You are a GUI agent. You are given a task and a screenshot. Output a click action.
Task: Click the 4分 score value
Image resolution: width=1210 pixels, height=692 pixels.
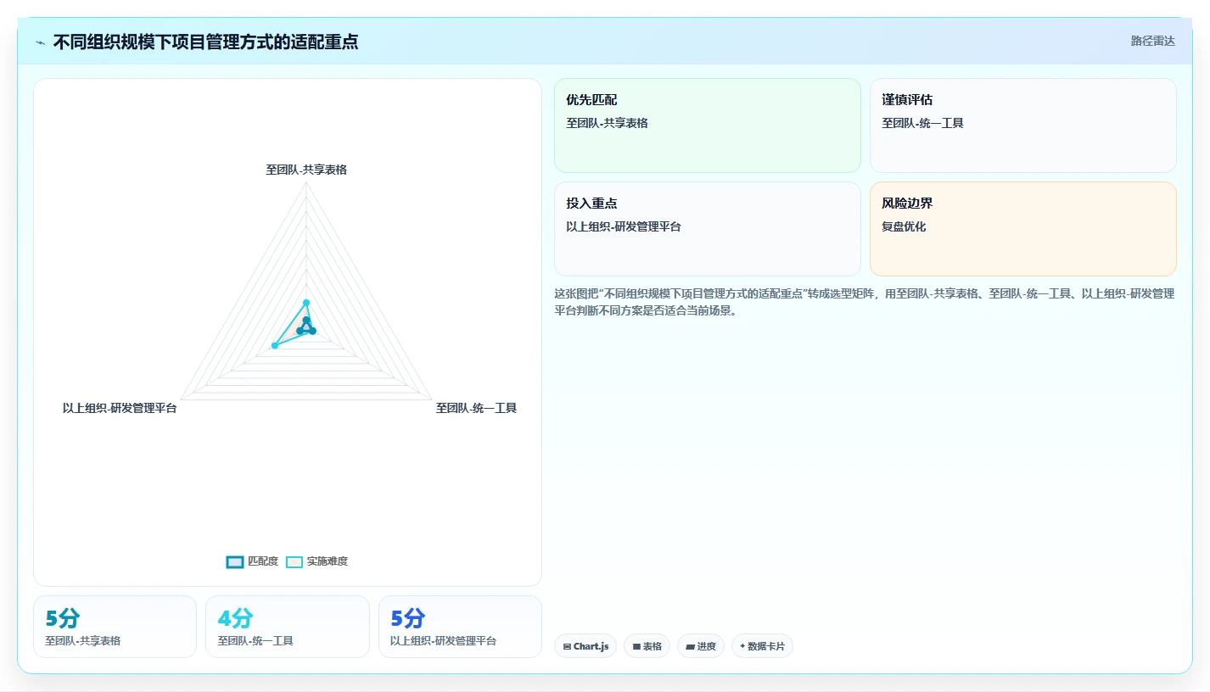click(x=235, y=618)
